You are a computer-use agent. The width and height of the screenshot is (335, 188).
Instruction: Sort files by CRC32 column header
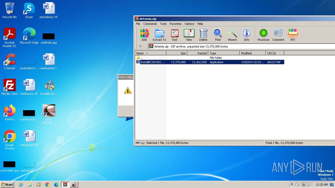point(275,53)
